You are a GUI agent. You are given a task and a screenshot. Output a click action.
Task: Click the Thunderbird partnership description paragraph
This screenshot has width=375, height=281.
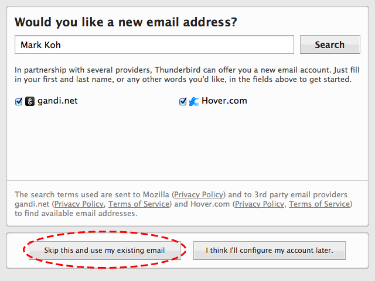183,74
